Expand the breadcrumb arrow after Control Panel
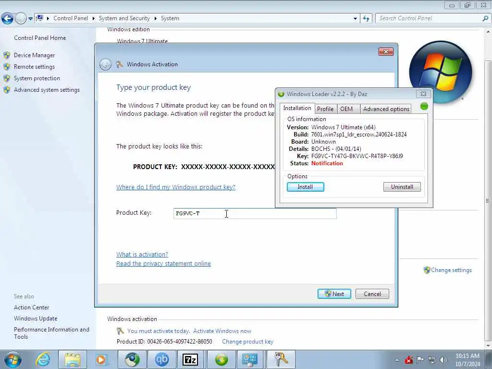 (94, 19)
